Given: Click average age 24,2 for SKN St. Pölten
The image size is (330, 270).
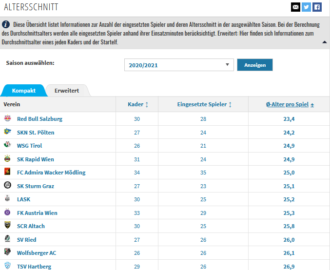Looking at the screenshot, I should pyautogui.click(x=289, y=133).
